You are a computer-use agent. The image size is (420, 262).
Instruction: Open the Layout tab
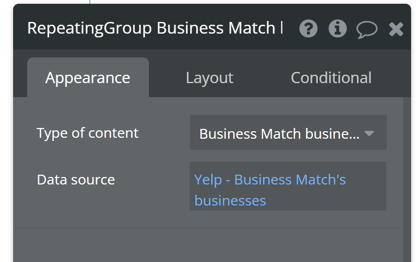(209, 78)
